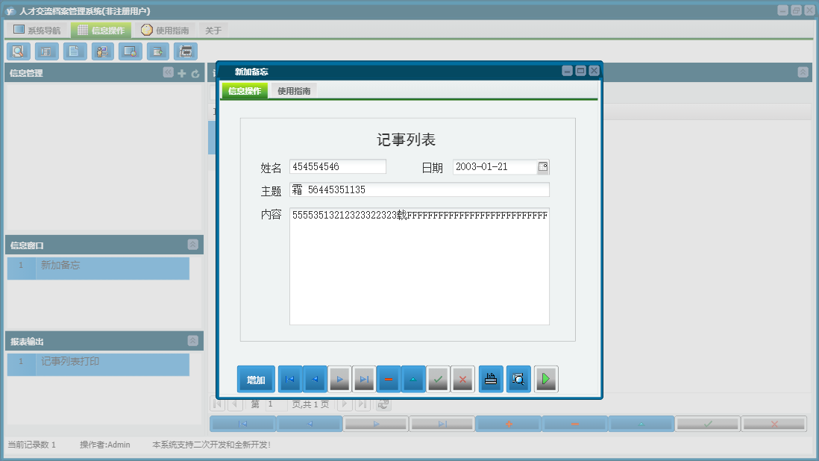Open the 系统导航 menu tab

37,31
